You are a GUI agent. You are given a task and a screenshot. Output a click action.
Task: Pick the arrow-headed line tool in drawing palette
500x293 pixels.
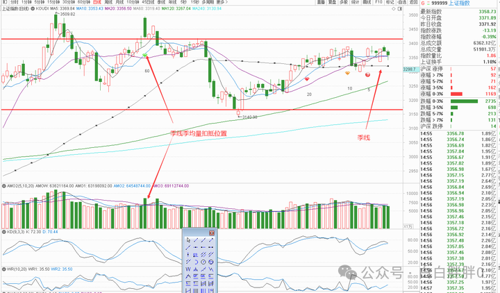tap(211, 240)
